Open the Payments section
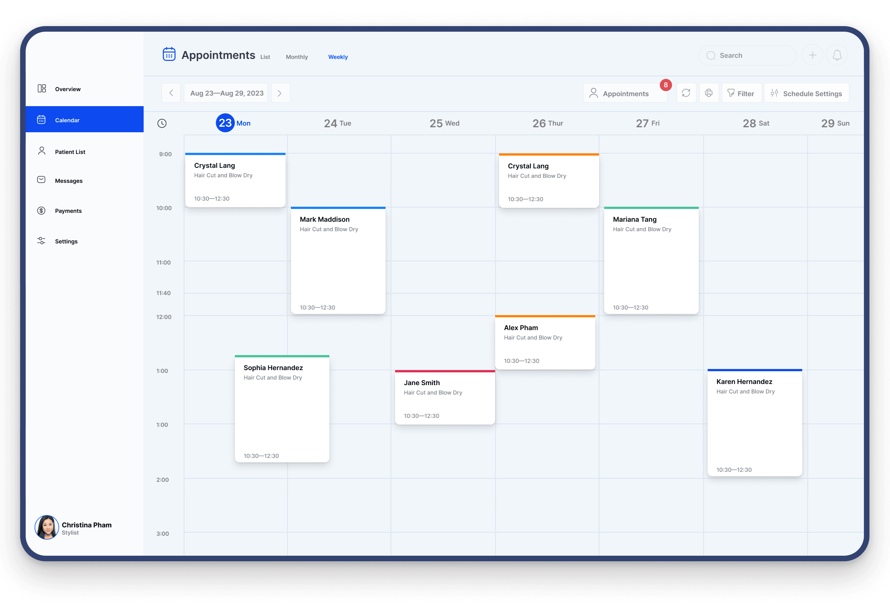 point(68,211)
